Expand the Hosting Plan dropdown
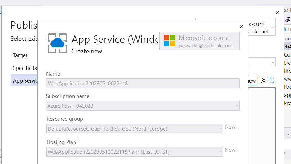 point(220,152)
